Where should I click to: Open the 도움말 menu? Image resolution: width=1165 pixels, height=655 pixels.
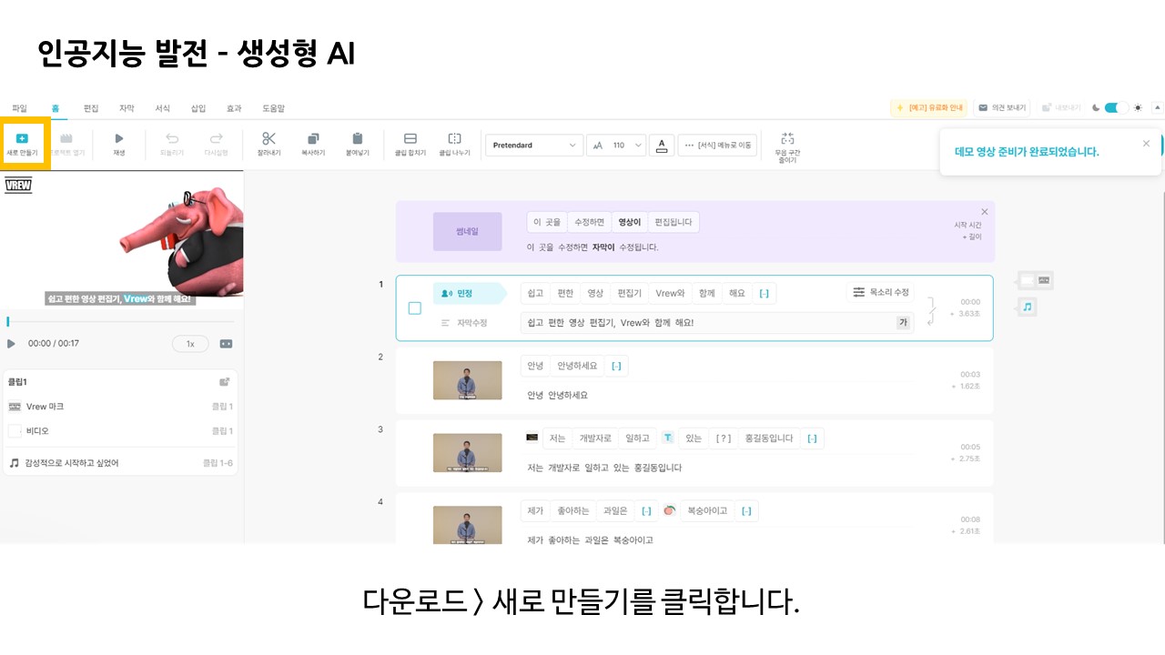pyautogui.click(x=273, y=108)
